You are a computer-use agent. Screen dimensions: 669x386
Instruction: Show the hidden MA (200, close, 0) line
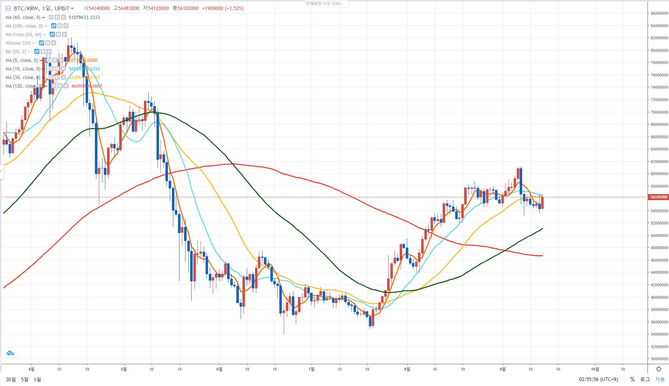point(54,26)
